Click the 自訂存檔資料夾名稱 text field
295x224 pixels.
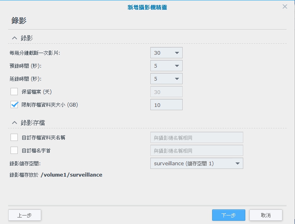(197, 137)
